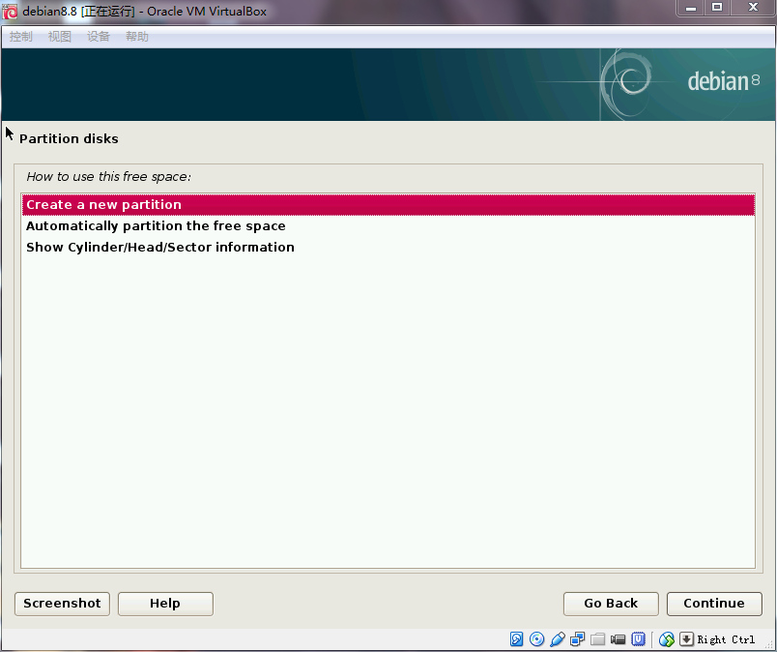Open the 控制 menu
The image size is (777, 652).
21,37
